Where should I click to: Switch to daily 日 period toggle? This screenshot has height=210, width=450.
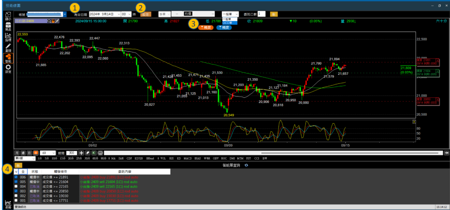(x=29, y=153)
